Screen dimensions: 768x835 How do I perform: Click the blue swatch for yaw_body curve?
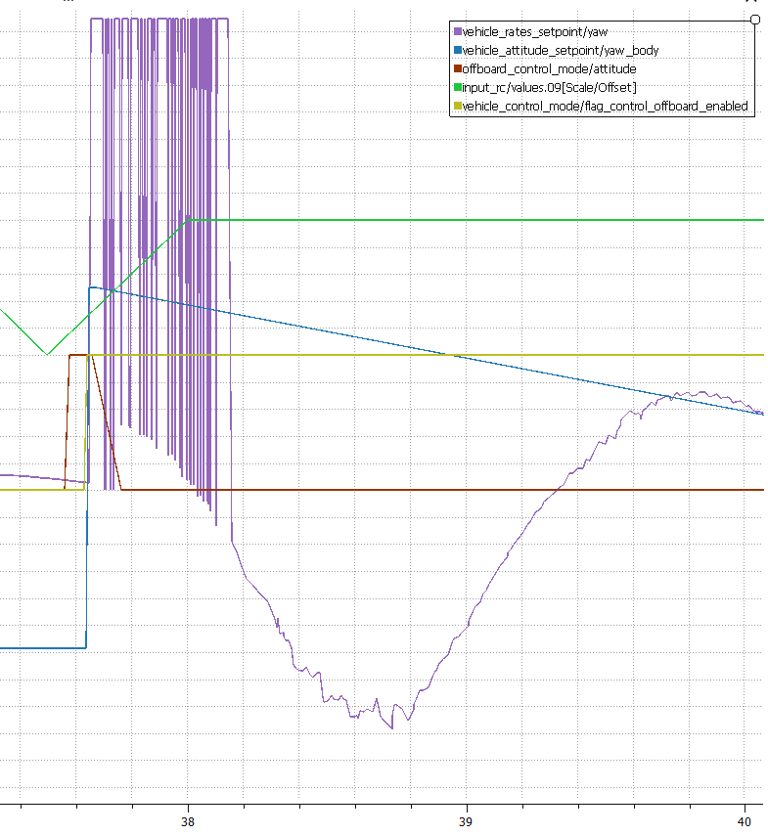[x=457, y=51]
